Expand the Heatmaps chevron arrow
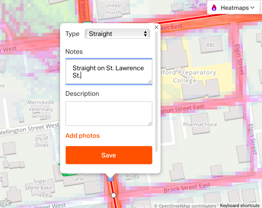This screenshot has width=262, height=208. 253,8
